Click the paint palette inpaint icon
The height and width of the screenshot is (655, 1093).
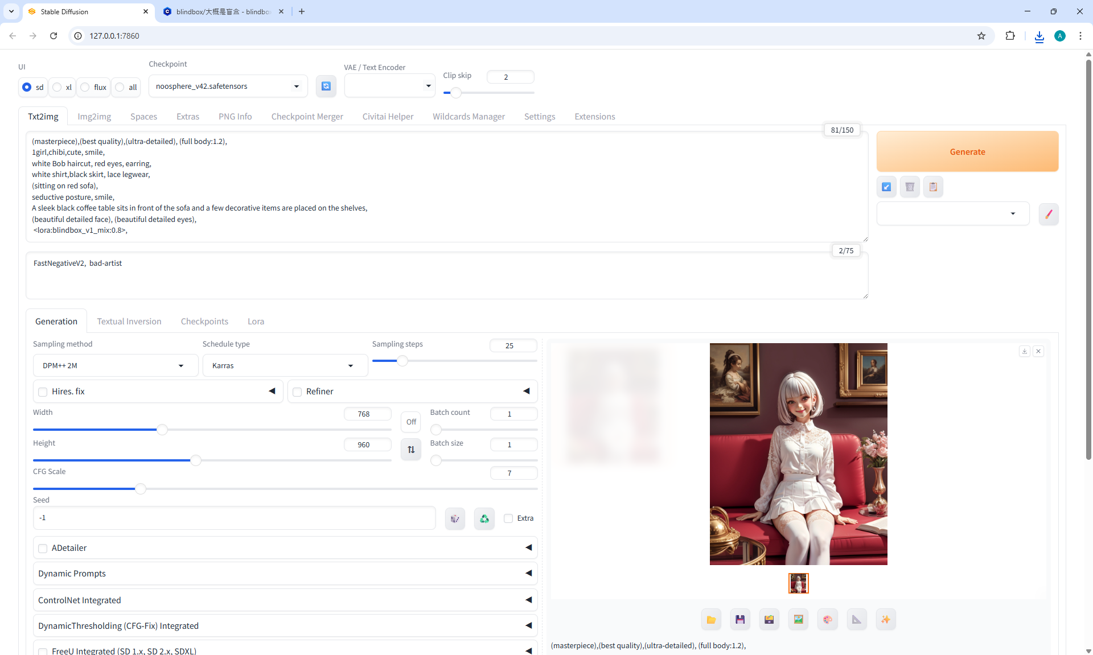pos(827,620)
